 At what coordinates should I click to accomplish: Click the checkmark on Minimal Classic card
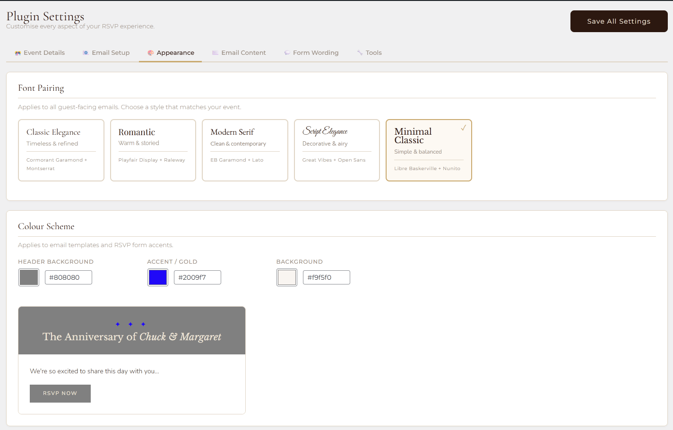(x=463, y=128)
